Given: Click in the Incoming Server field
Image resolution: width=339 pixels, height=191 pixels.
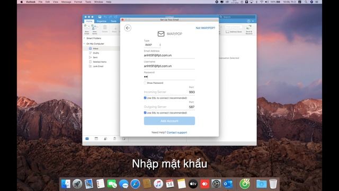Looking at the screenshot, I should click(x=165, y=92).
